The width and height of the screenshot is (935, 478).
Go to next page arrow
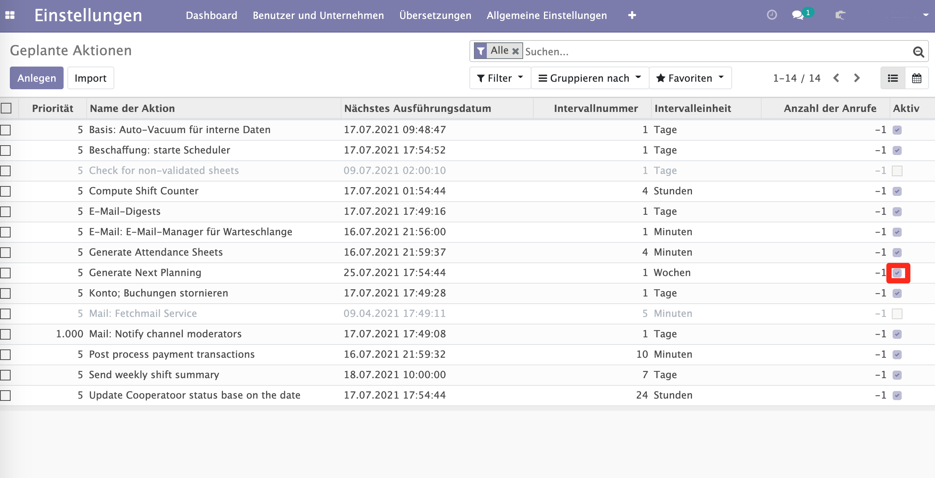857,78
